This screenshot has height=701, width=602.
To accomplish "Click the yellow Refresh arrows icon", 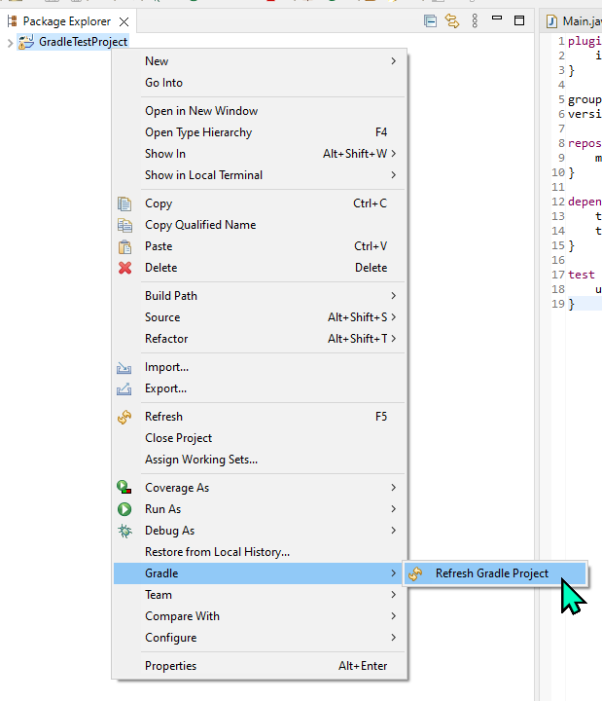I will (124, 417).
